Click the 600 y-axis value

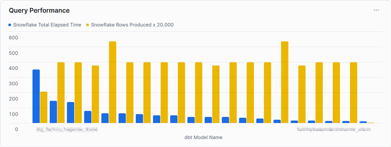pyautogui.click(x=14, y=38)
